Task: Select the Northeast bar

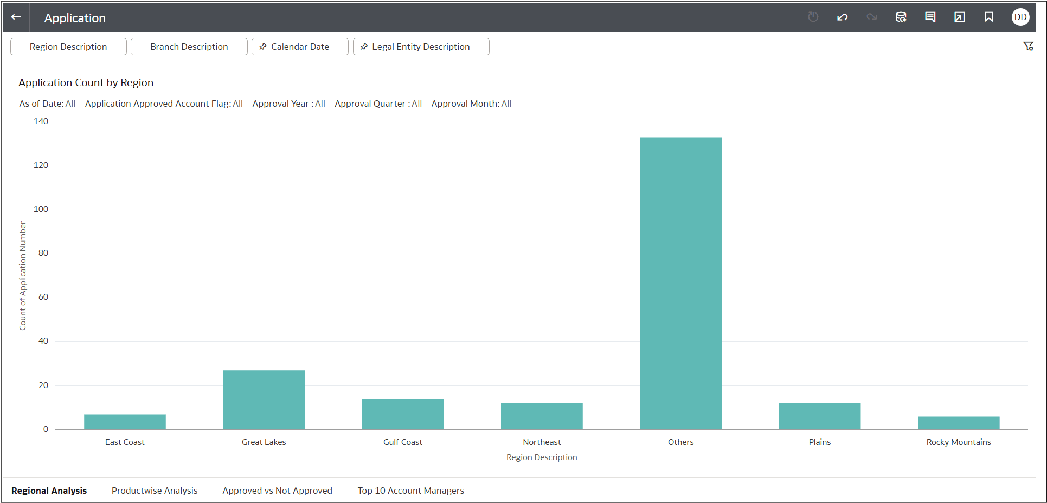Action: pyautogui.click(x=542, y=416)
